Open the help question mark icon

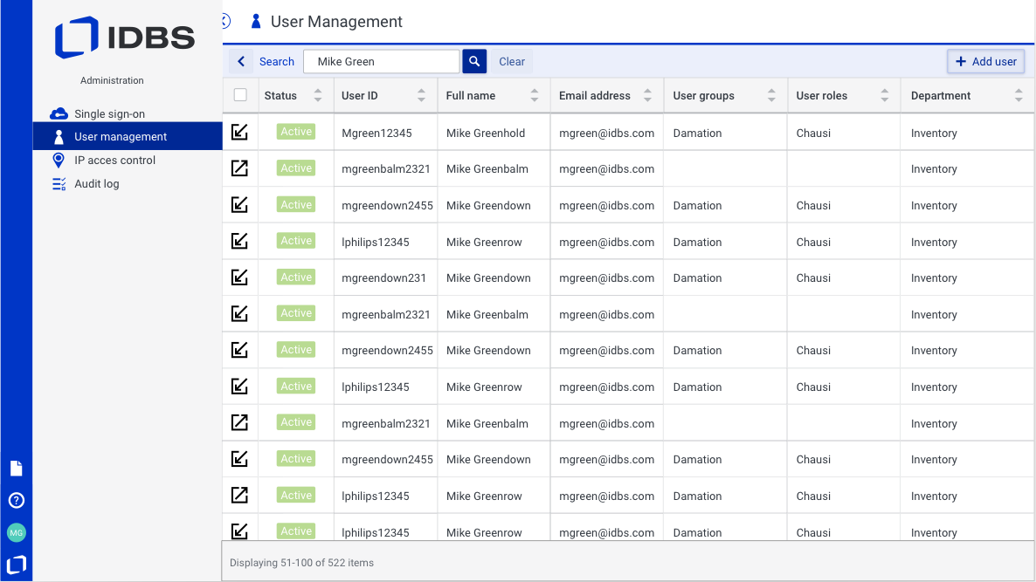coord(16,500)
